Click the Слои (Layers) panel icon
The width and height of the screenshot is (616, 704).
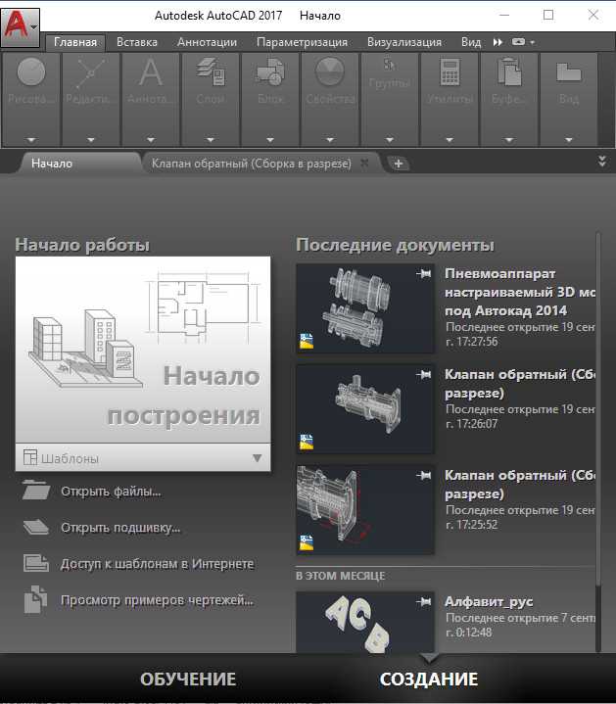coord(211,71)
